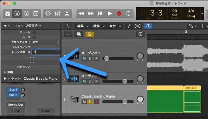
Task: Click the オーディオ 2 track waveform icon
Action: pyautogui.click(x=74, y=79)
